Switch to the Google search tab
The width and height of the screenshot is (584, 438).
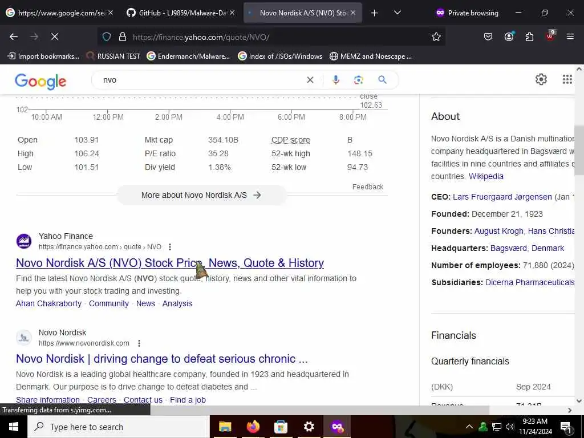[x=60, y=13]
